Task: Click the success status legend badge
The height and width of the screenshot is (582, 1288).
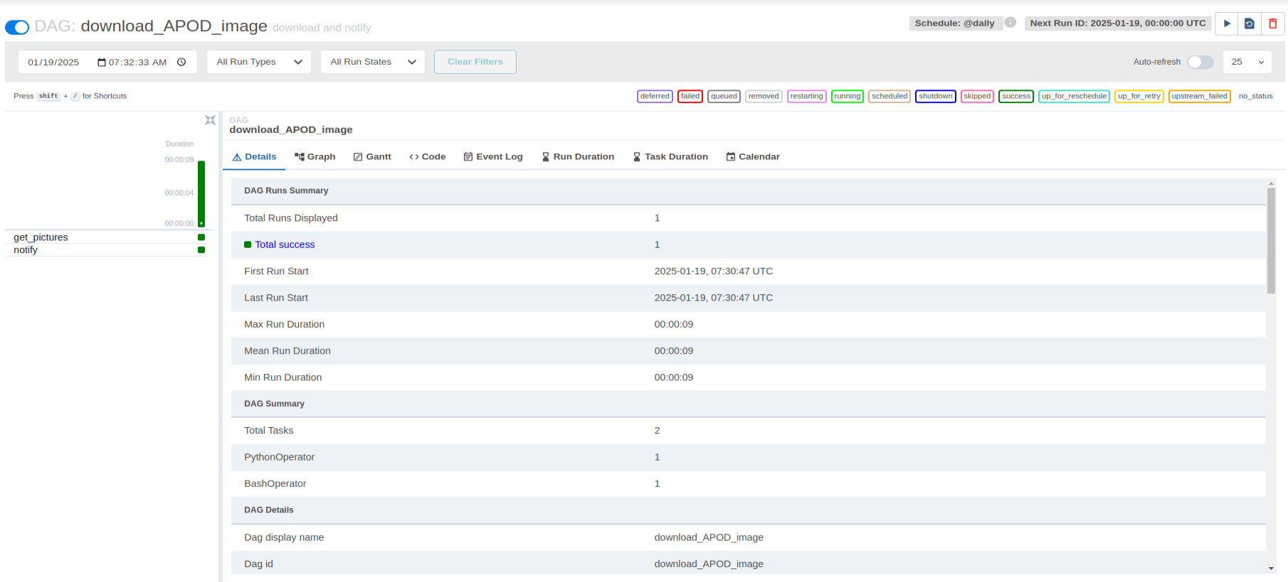Action: (1016, 96)
